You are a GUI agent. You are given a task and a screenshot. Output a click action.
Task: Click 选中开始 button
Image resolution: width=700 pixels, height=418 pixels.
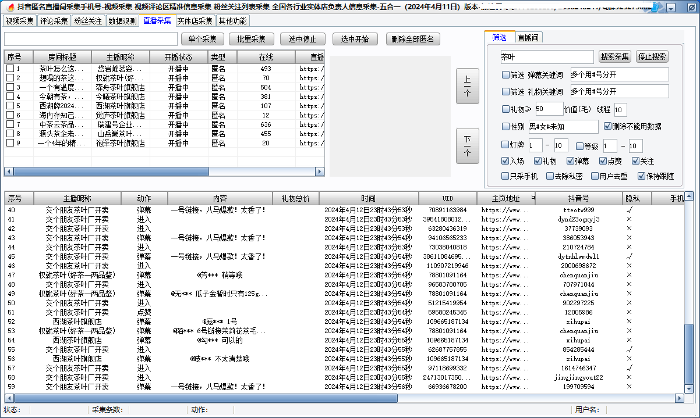355,39
